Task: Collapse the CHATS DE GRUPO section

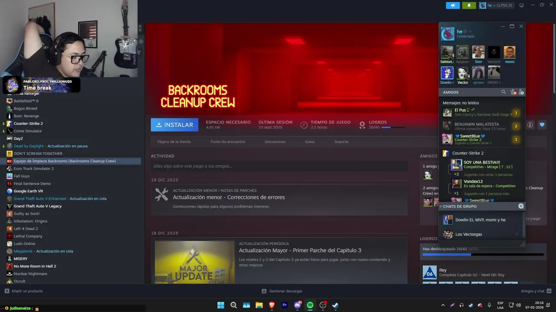Action: pyautogui.click(x=441, y=206)
